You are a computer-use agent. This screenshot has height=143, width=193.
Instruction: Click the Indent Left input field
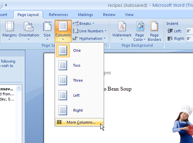[189, 31]
